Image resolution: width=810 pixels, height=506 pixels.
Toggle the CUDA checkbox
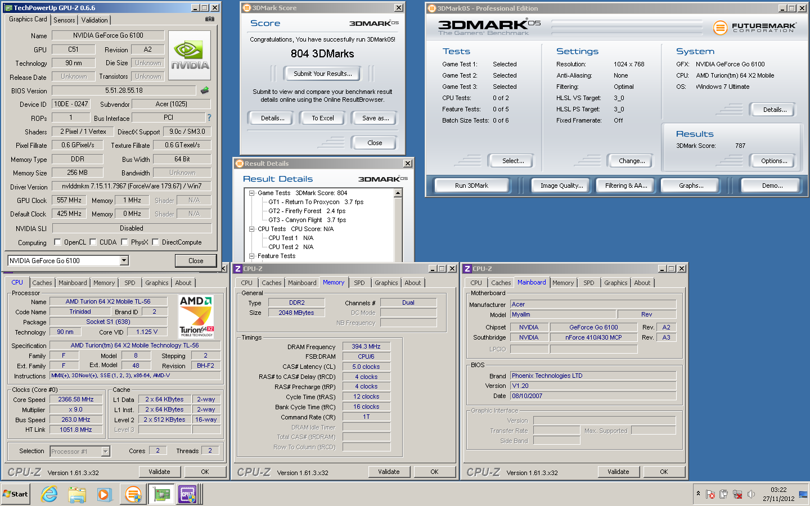[x=93, y=242]
